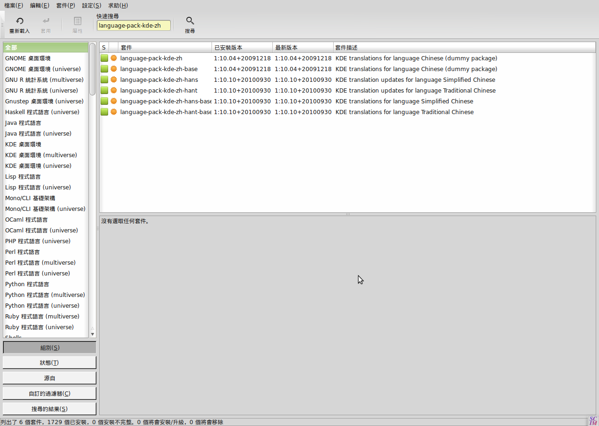Click green status box of language-pack-kde-zh-hant-base
Screen dimensions: 599x426
[x=104, y=112]
